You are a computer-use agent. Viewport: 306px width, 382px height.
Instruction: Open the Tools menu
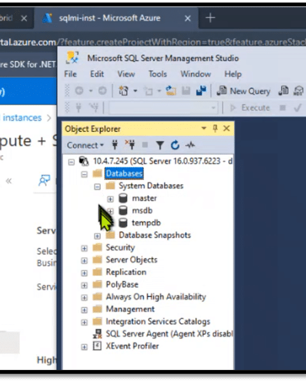(157, 74)
